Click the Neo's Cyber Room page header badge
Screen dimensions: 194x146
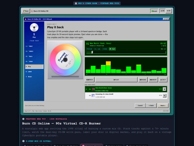pos(97,3)
